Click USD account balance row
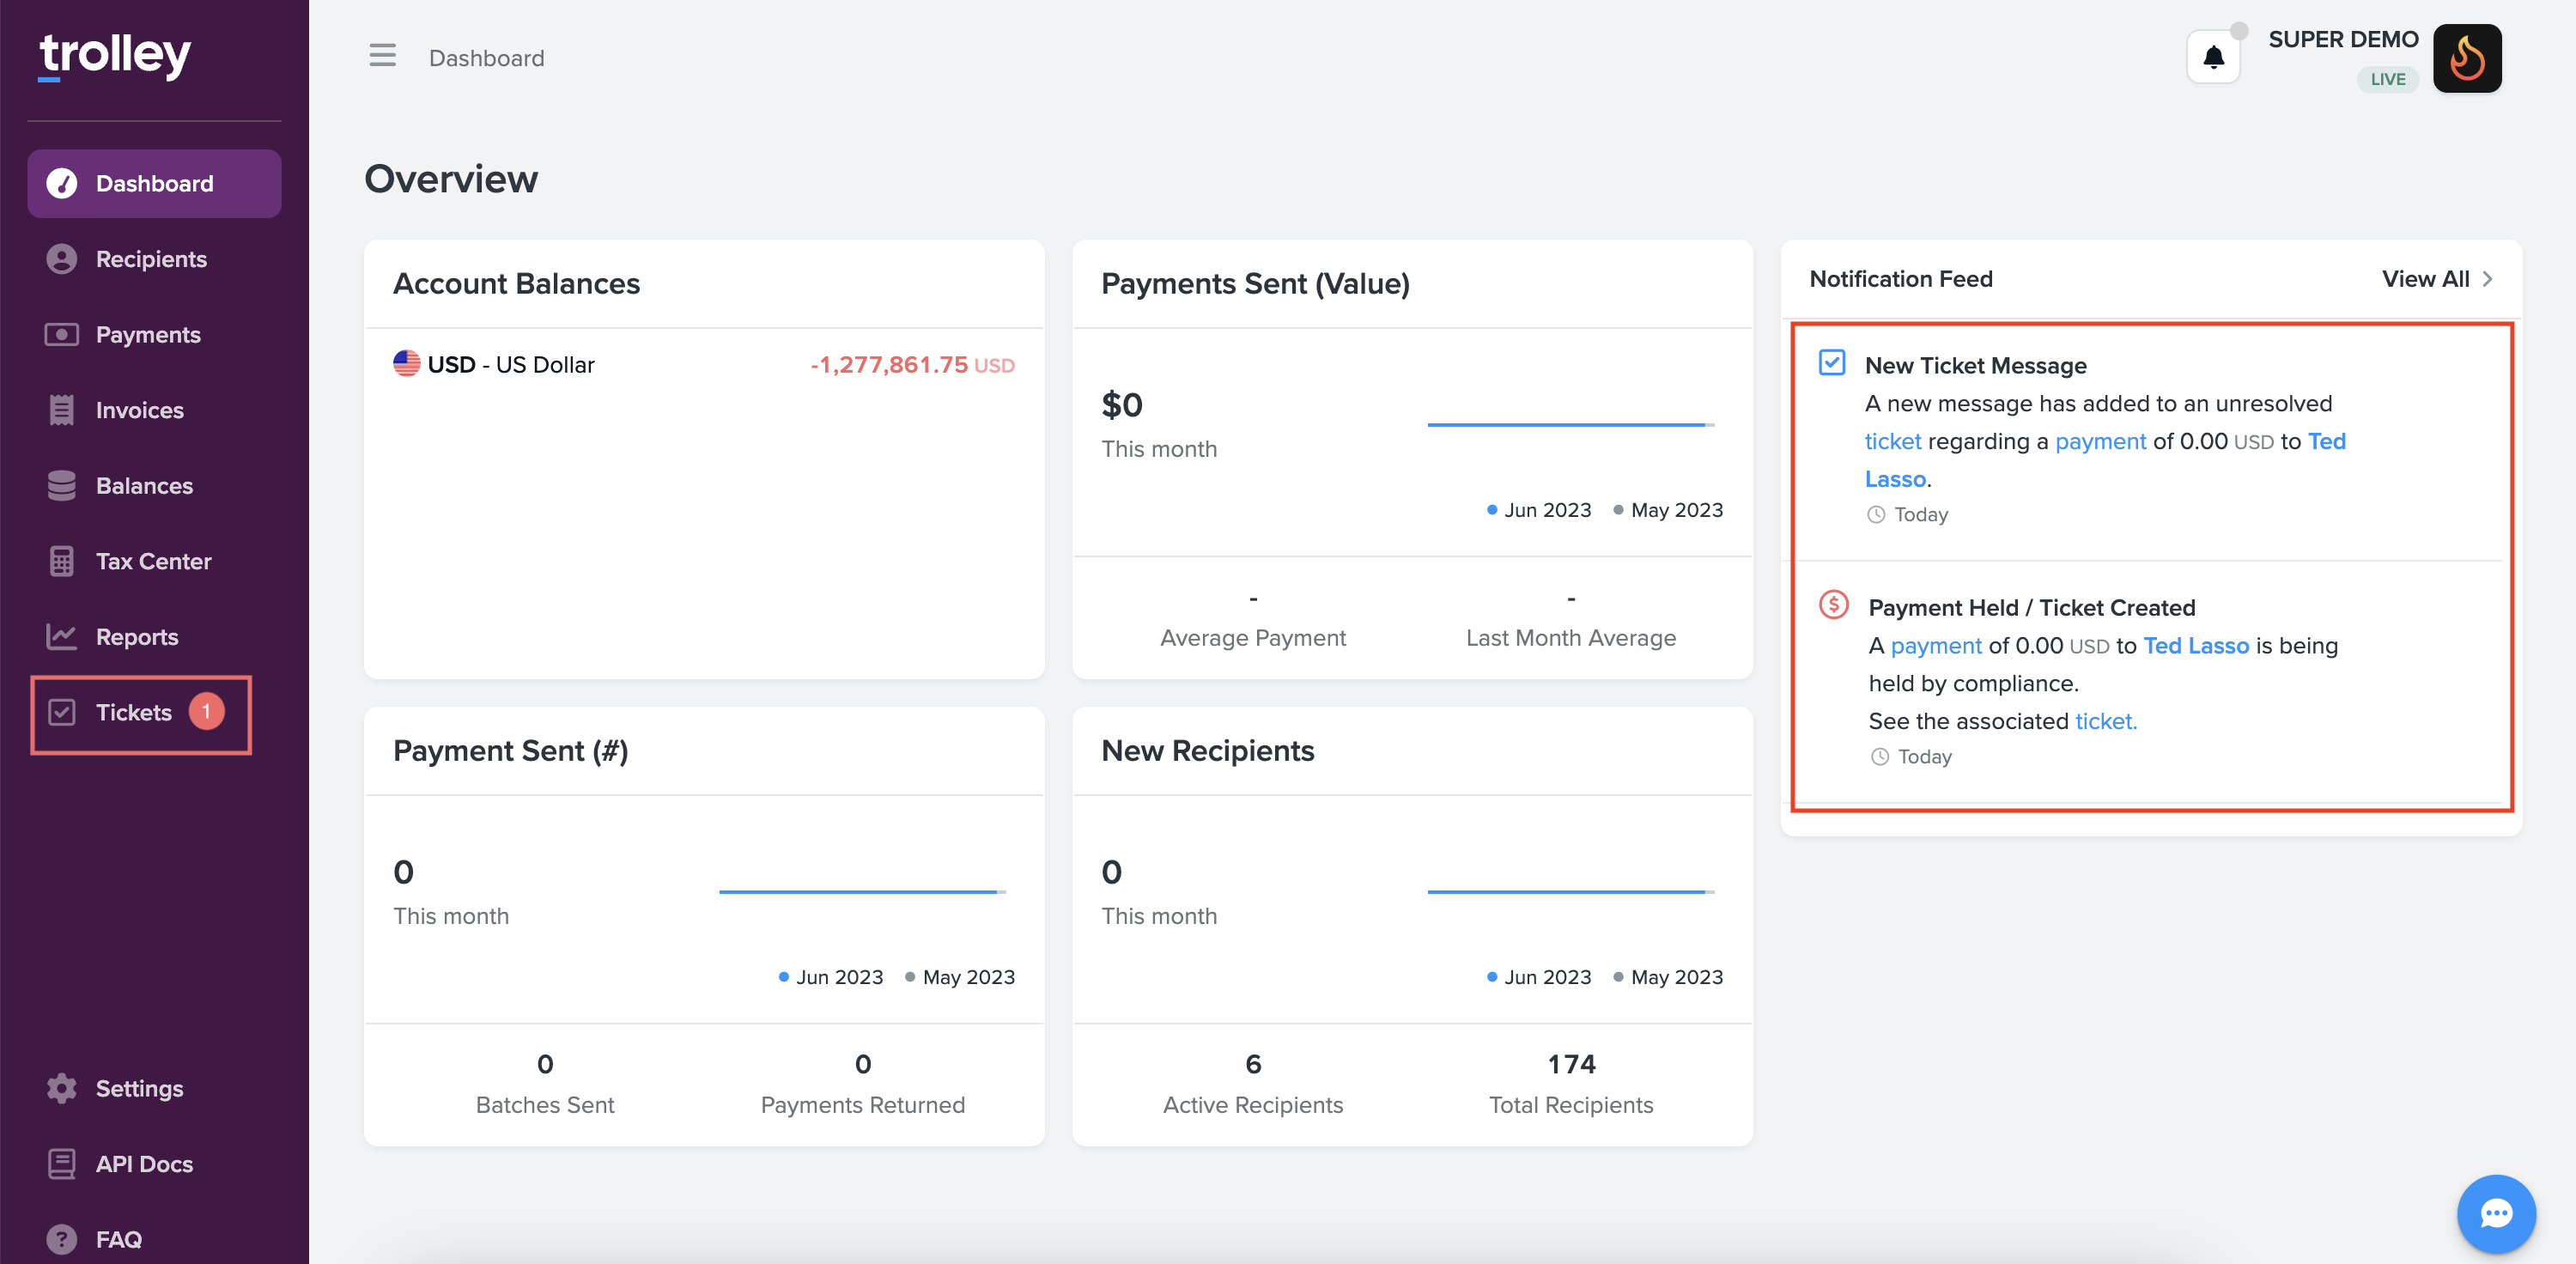Viewport: 2576px width, 1264px height. pyautogui.click(x=703, y=365)
